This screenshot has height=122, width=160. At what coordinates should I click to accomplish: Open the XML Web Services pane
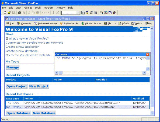tap(91, 23)
